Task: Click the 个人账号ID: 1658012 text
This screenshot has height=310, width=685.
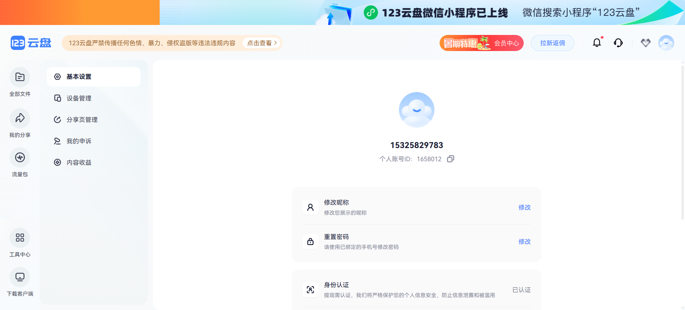Action: [410, 159]
